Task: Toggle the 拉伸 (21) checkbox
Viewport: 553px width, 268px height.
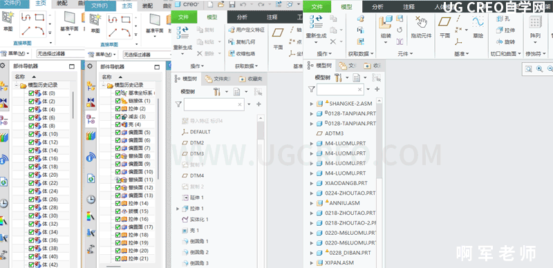Action: coord(118,258)
